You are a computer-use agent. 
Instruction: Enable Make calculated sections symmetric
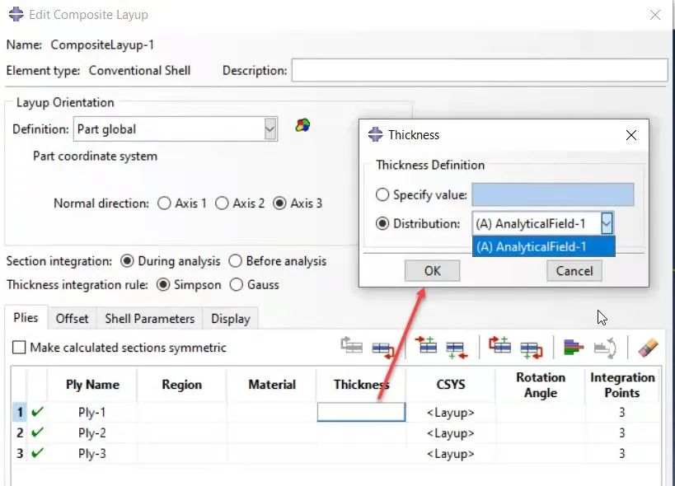19,348
